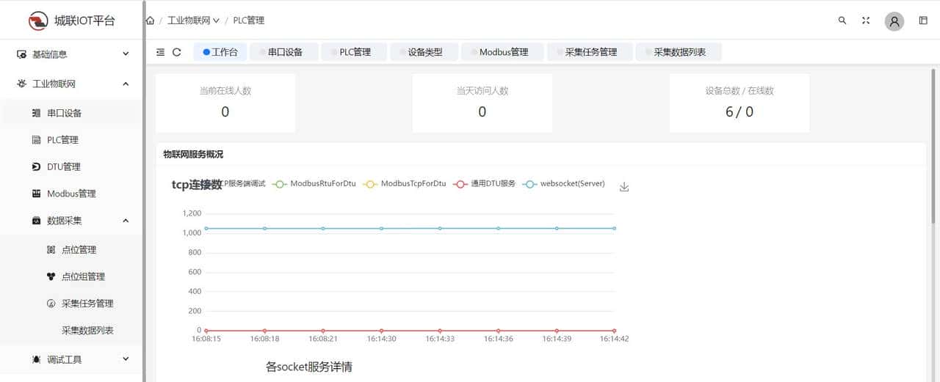Toggle ModbusTcpForDtu series in chart legend

pyautogui.click(x=404, y=184)
